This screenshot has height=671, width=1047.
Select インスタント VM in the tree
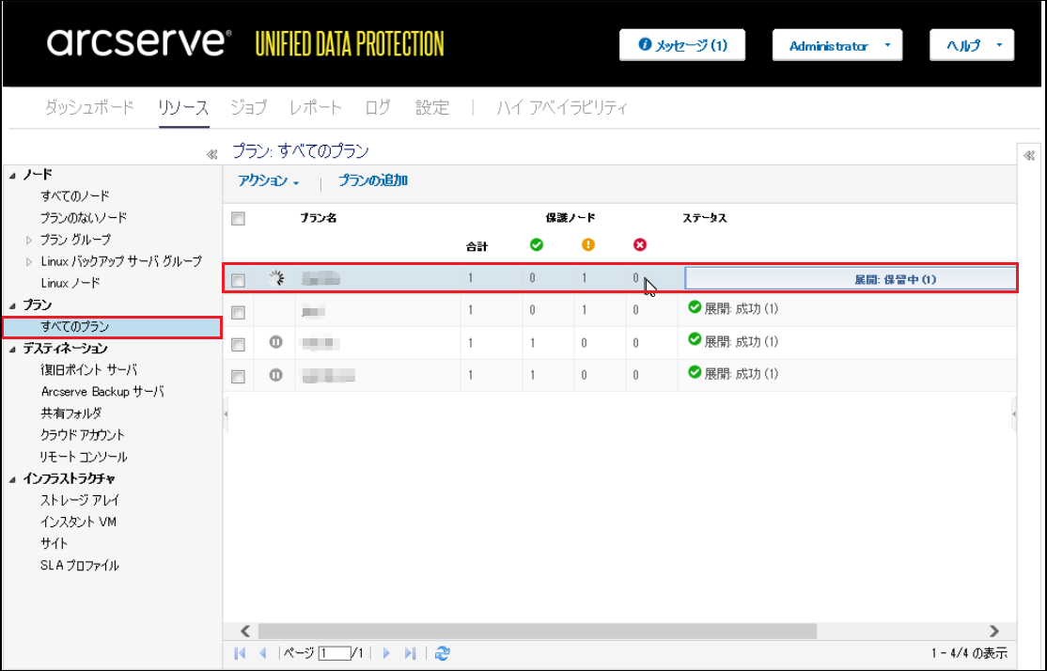pyautogui.click(x=78, y=523)
